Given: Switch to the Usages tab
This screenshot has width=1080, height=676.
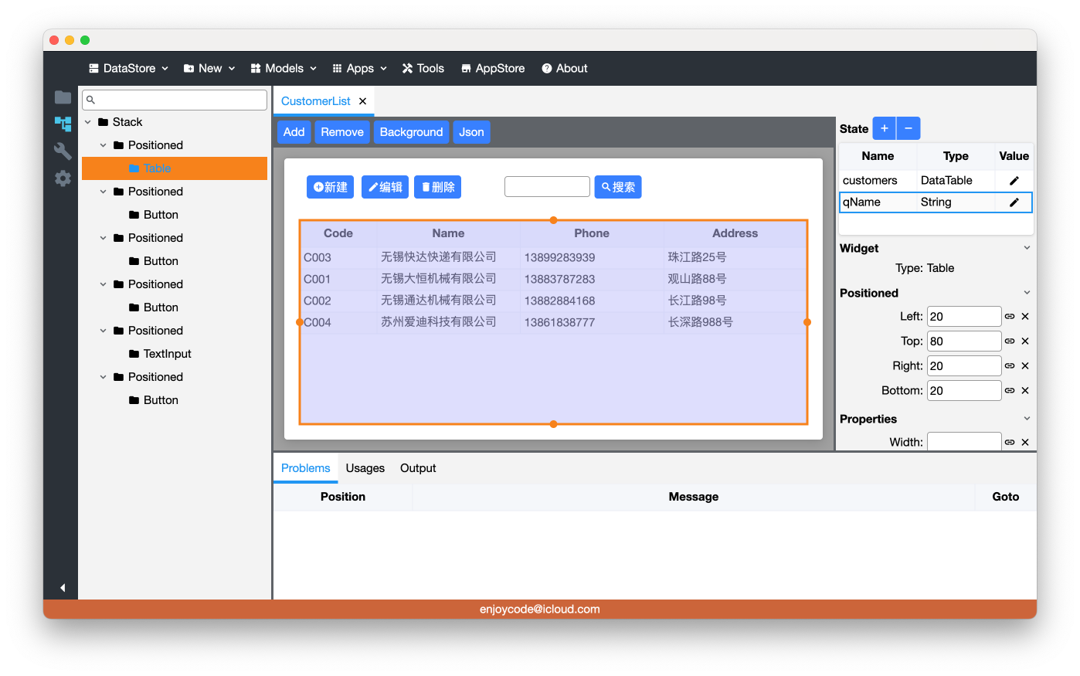Looking at the screenshot, I should (365, 468).
